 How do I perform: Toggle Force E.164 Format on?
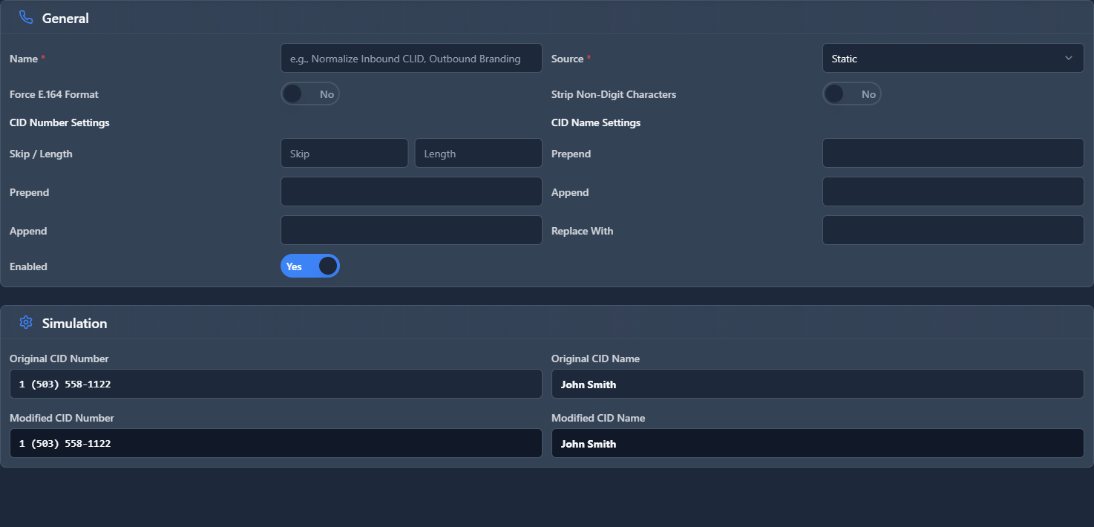[310, 94]
